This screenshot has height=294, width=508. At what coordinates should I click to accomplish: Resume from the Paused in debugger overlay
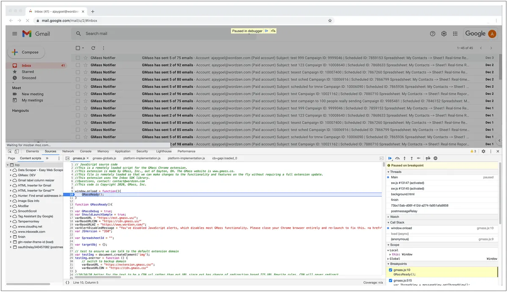266,31
